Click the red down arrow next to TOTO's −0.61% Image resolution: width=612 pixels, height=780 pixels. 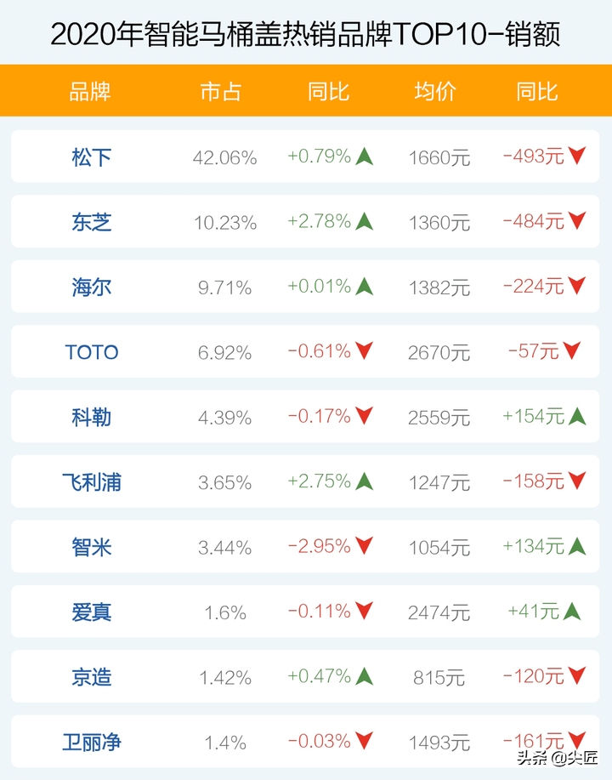pyautogui.click(x=365, y=351)
